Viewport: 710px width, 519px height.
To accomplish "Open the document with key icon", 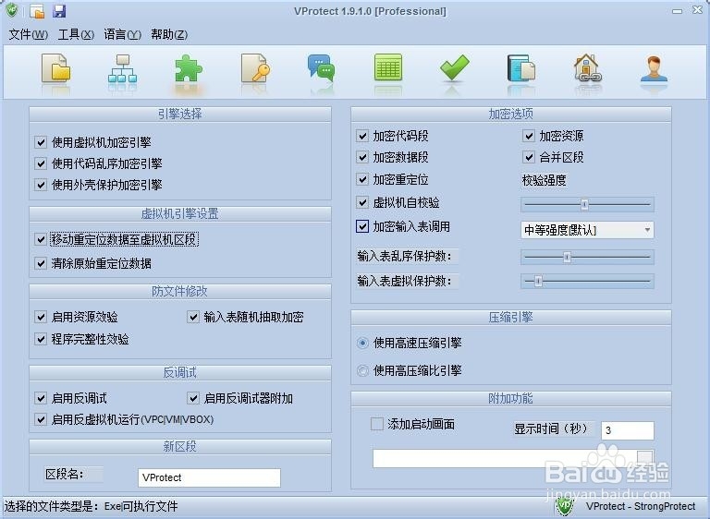I will point(255,67).
